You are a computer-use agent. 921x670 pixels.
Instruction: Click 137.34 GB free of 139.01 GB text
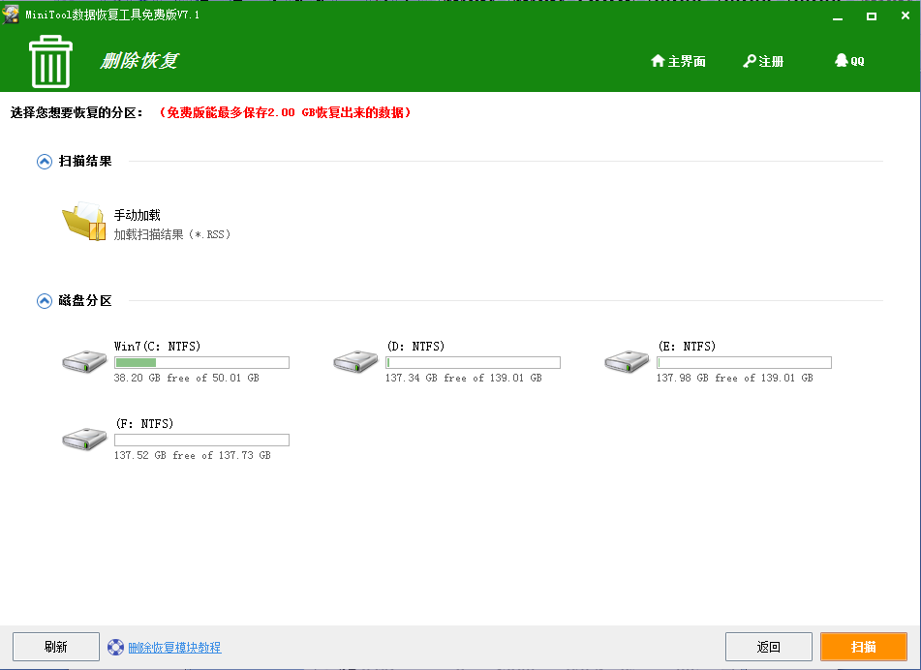[x=464, y=378]
